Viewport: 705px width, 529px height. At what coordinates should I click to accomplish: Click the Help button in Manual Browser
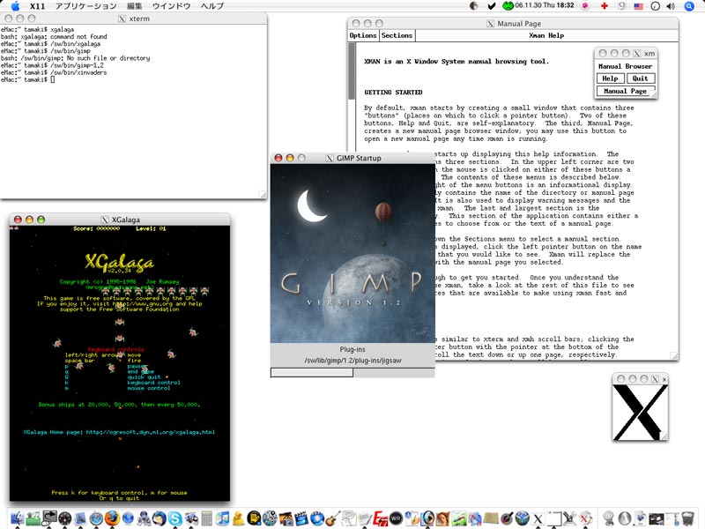pyautogui.click(x=610, y=78)
